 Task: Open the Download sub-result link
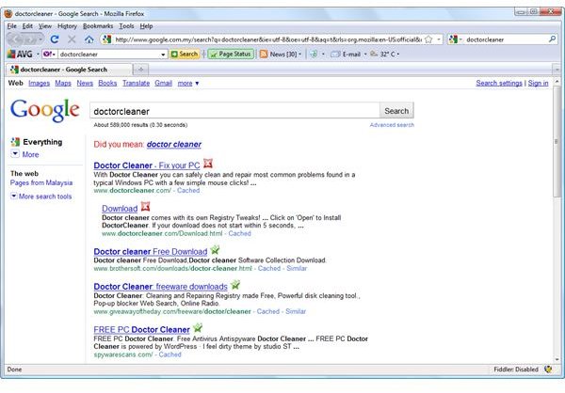(x=120, y=209)
